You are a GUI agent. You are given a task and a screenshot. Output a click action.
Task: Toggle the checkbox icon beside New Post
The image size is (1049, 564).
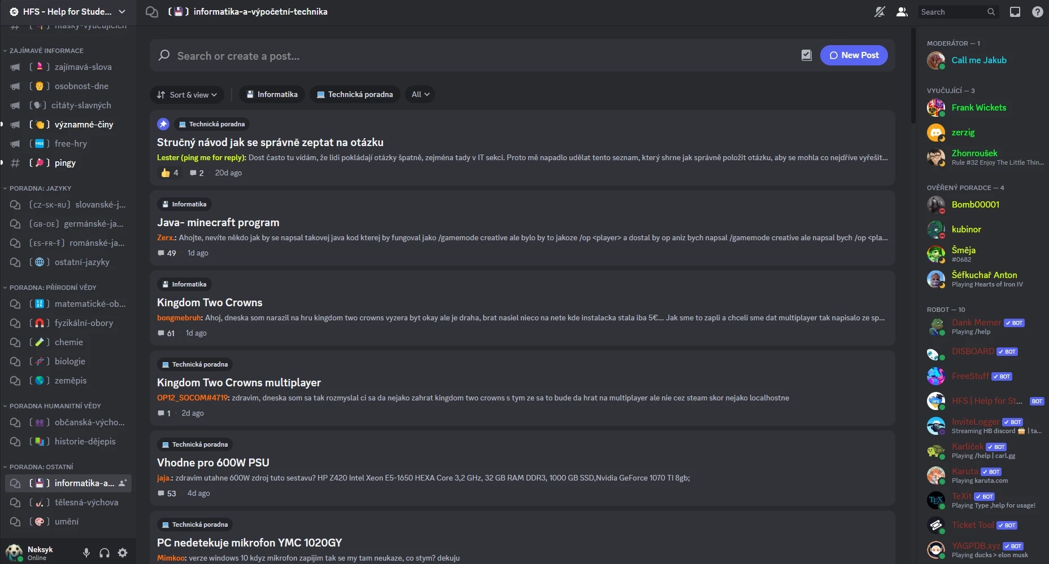point(807,55)
